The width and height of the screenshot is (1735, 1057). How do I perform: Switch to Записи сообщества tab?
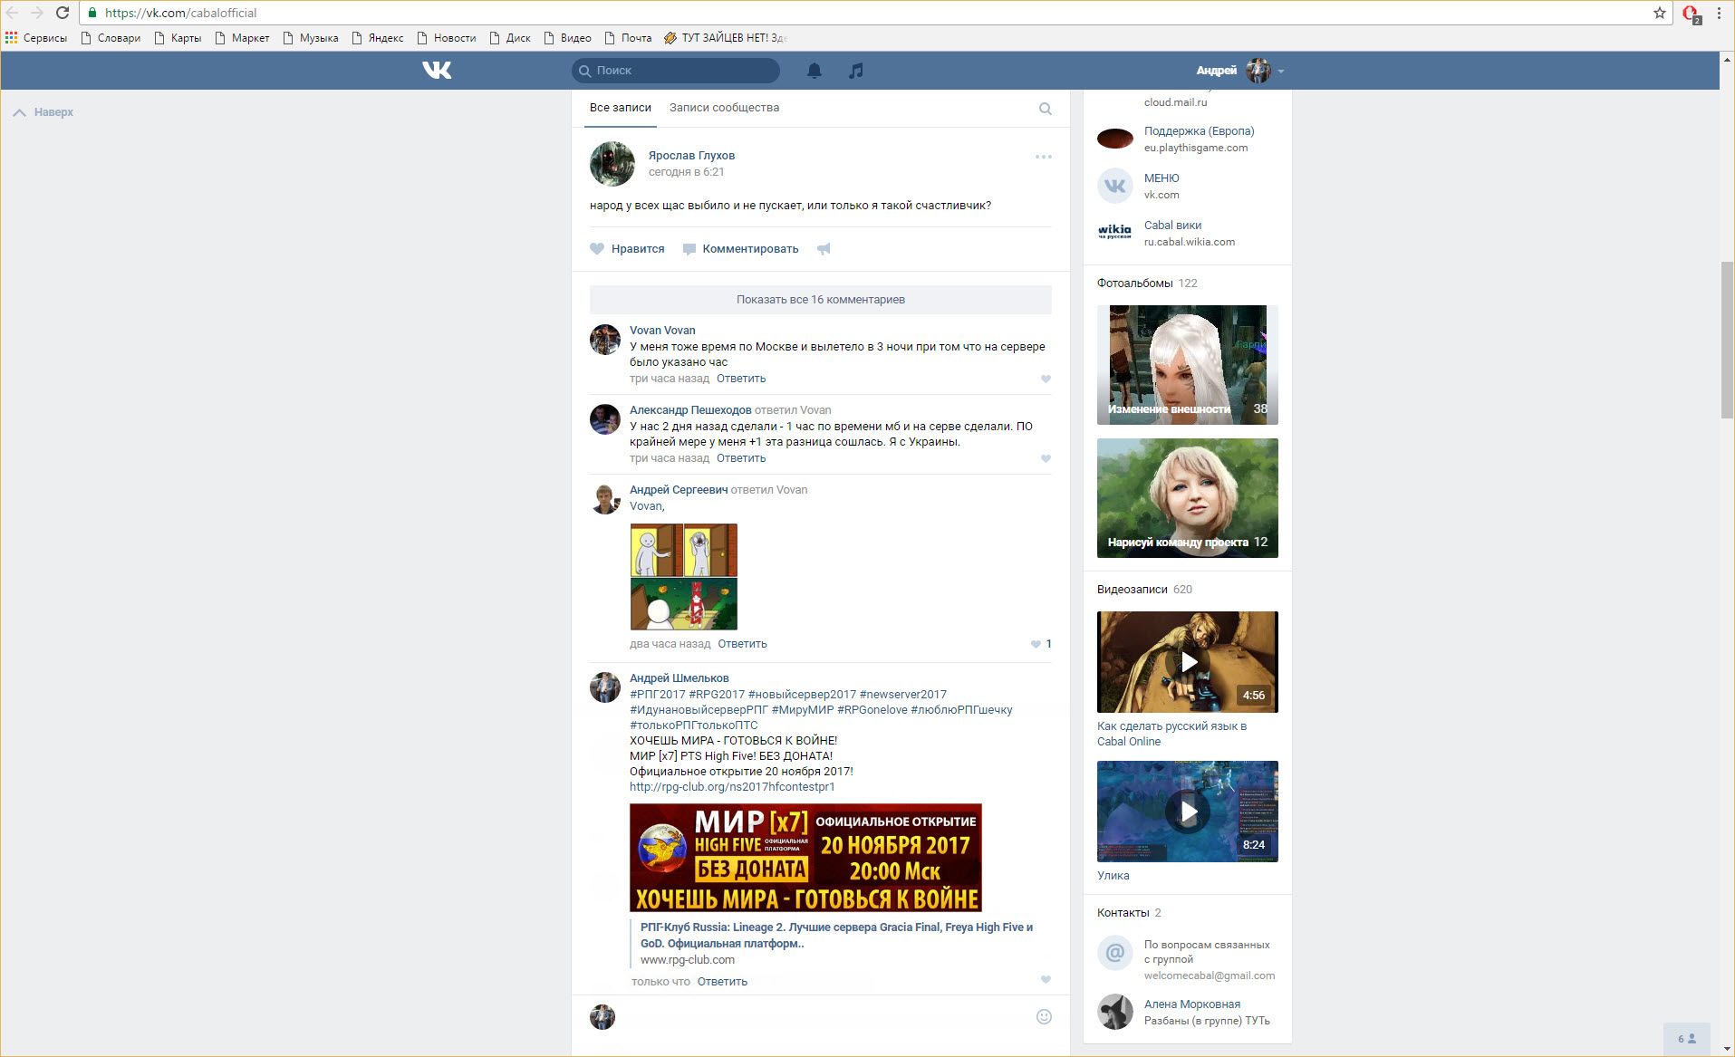coord(724,108)
